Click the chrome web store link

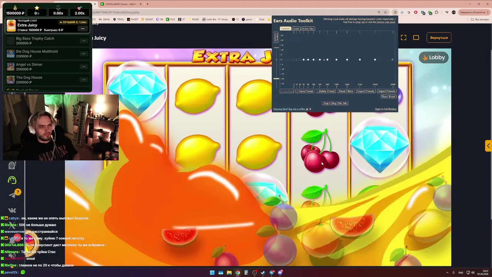(386, 22)
